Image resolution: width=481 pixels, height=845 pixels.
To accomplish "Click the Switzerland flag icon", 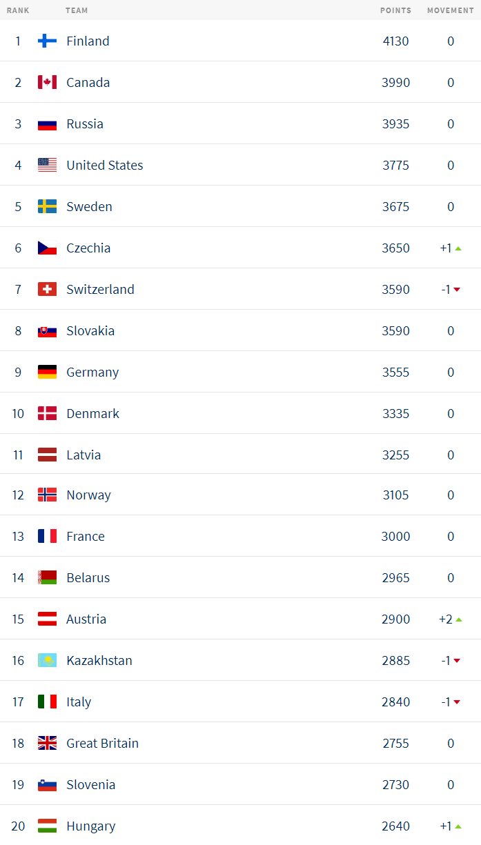I will (x=47, y=289).
